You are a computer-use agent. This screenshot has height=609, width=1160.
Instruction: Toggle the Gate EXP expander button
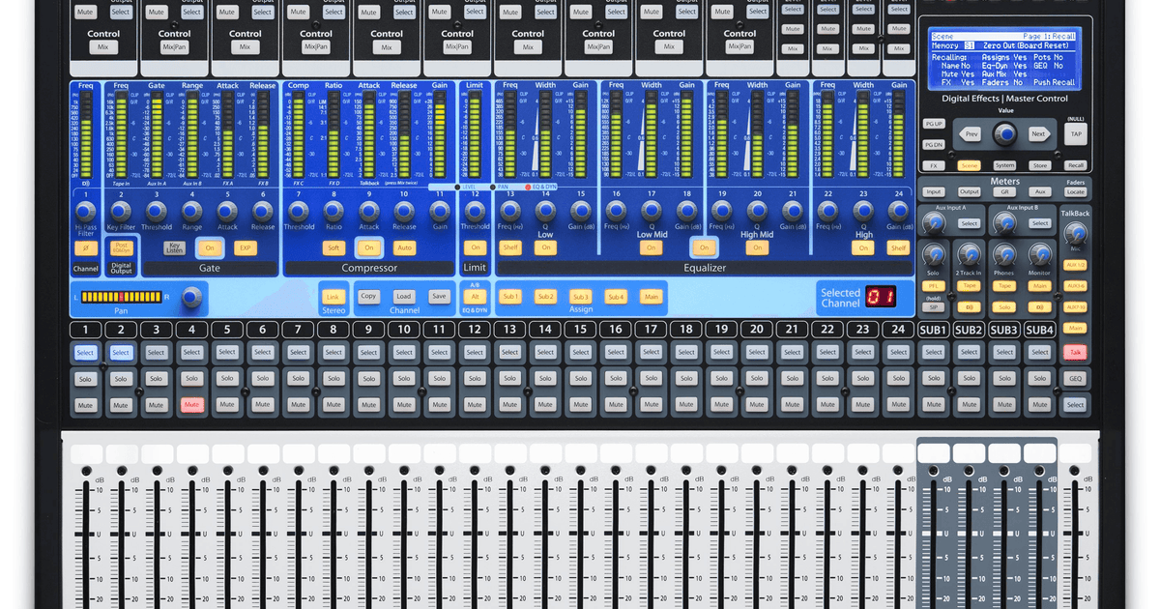coord(246,248)
